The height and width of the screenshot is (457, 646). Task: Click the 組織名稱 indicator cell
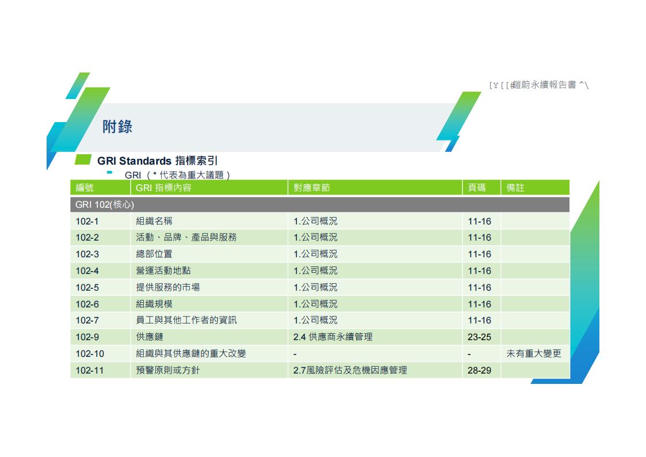[154, 221]
